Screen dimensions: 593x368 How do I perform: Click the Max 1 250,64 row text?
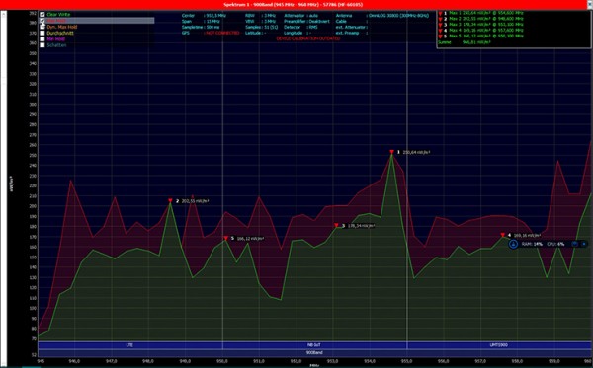coord(486,13)
